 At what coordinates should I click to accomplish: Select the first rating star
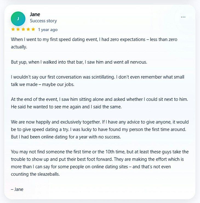click(13, 29)
